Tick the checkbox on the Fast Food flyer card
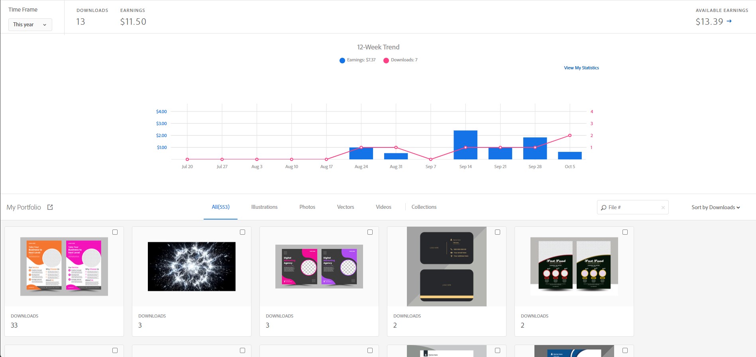 [x=625, y=232]
